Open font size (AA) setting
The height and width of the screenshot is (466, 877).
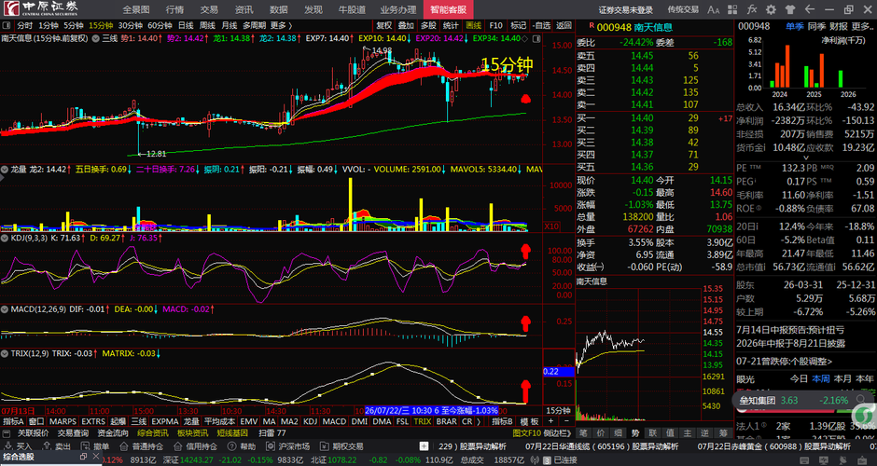[713, 9]
